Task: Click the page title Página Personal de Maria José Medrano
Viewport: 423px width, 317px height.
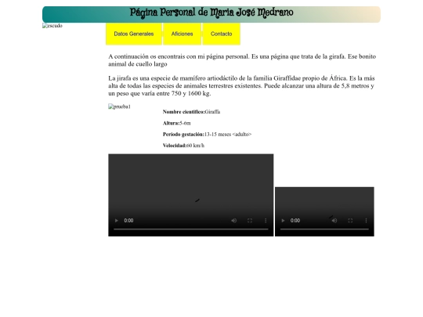Action: pos(211,13)
